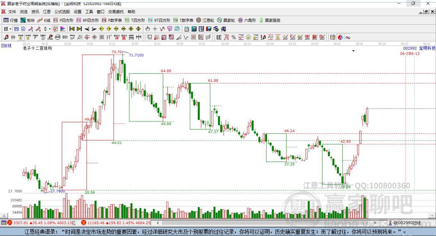436x236 pixels.
Task: Click the 46.24 price level label
Action: tap(290, 131)
